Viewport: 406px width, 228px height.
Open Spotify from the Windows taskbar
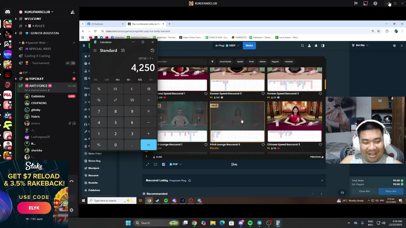click(250, 223)
